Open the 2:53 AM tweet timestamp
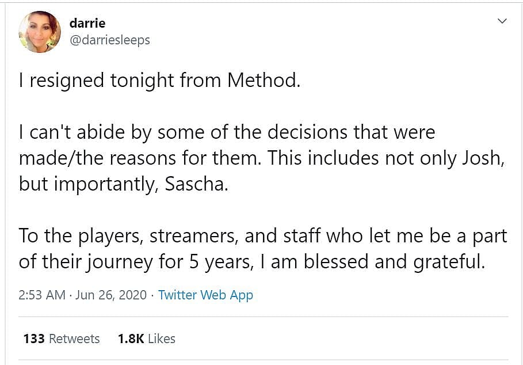Screen dimensions: 523x365 42,295
